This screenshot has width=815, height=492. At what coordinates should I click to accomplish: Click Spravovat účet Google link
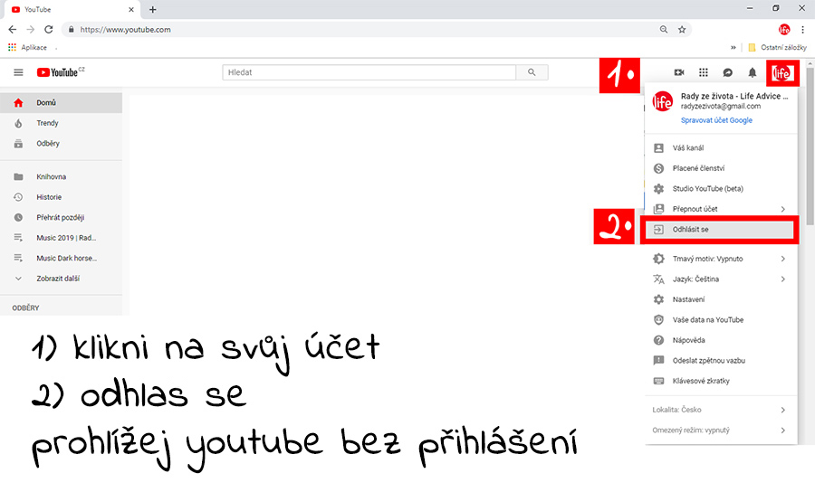pyautogui.click(x=716, y=120)
